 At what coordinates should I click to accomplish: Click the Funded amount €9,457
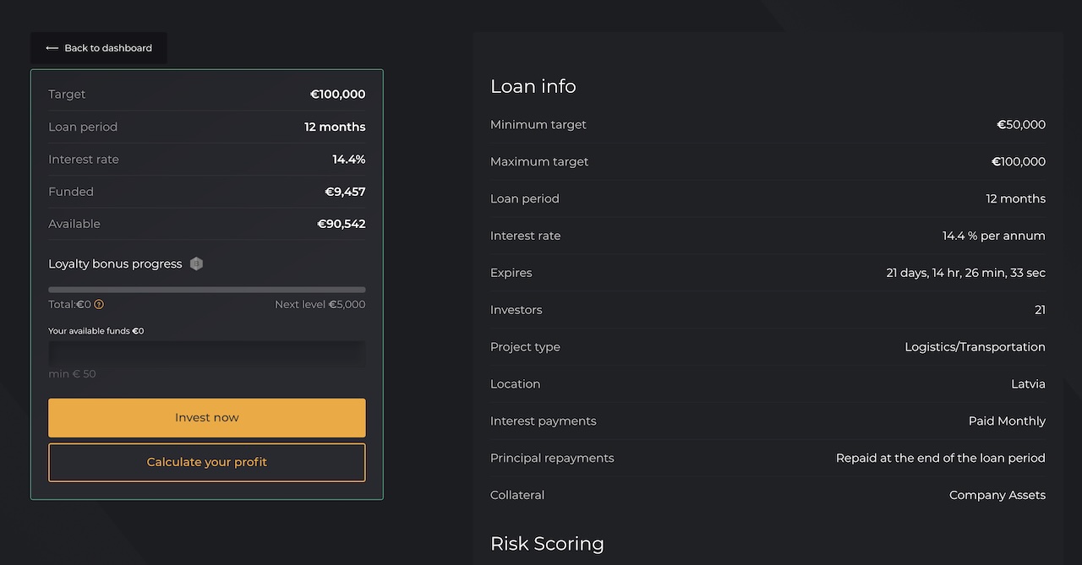345,192
